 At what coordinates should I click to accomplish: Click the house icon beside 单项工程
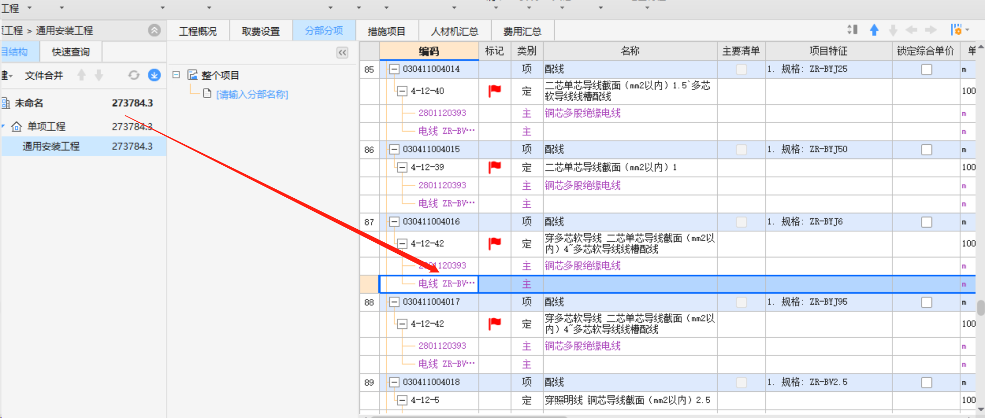point(17,126)
